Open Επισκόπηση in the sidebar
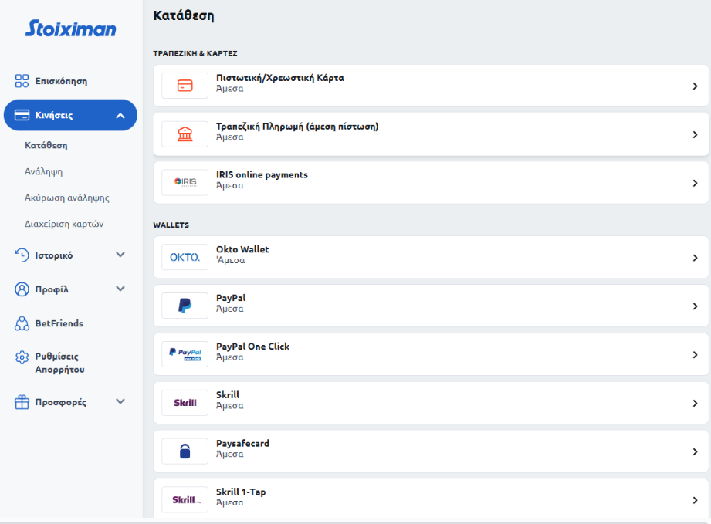Viewport: 711px width, 524px height. (x=61, y=81)
